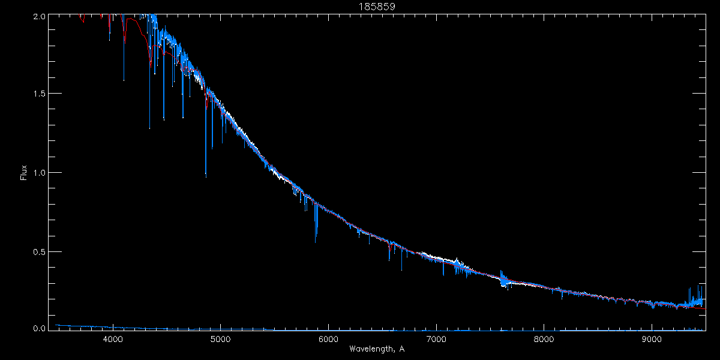Click the deep absorption line near 5900
The width and height of the screenshot is (720, 360).
pos(316,222)
